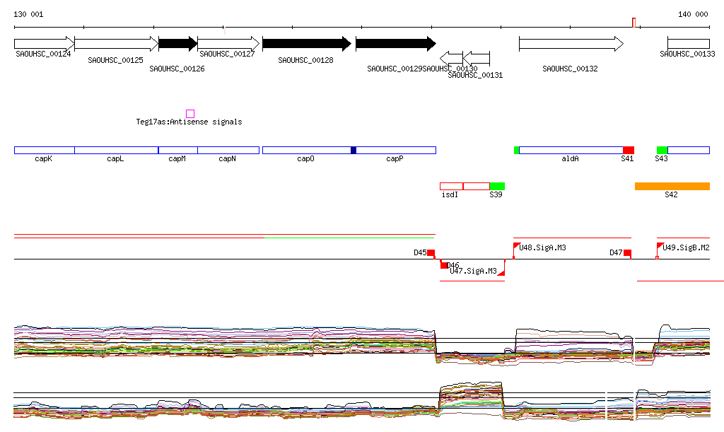Click the green block left of aldA bar
Viewport: 724px width, 432px height.
(x=516, y=150)
